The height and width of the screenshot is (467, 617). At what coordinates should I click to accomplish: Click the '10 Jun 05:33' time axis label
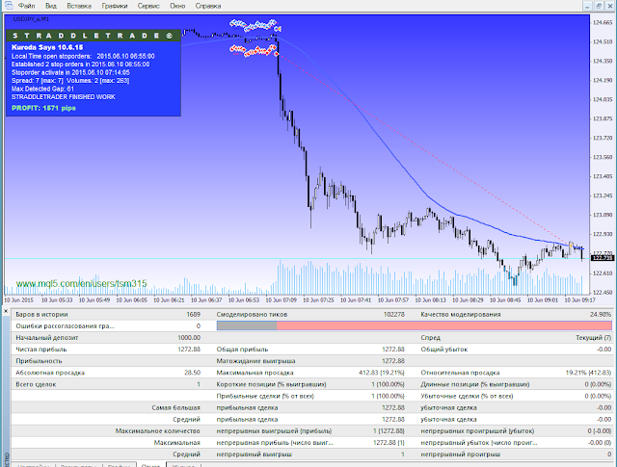57,299
